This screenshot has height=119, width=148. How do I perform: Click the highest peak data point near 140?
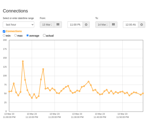23,61
